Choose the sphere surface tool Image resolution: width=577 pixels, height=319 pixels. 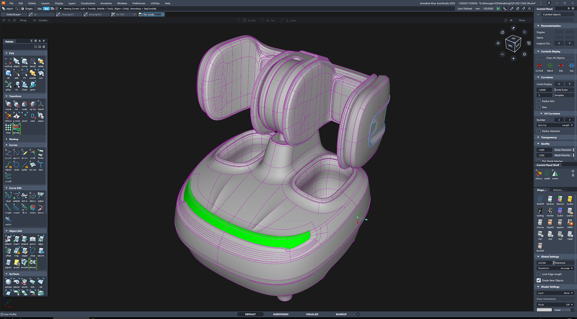click(8, 282)
